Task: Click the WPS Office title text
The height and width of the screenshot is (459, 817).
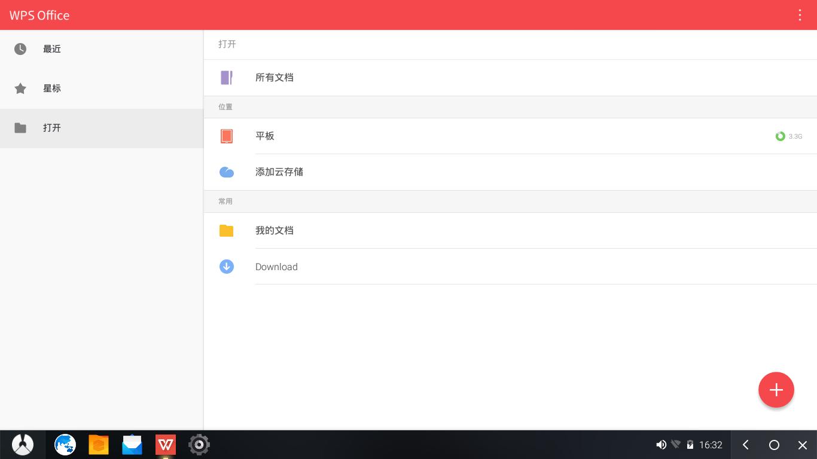Action: click(x=39, y=16)
